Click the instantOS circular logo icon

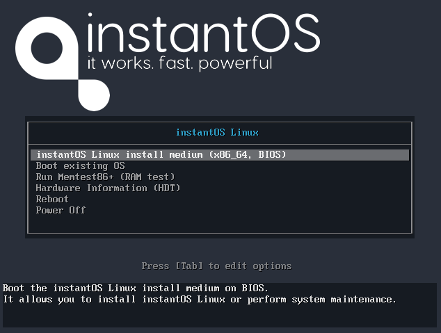point(47,54)
